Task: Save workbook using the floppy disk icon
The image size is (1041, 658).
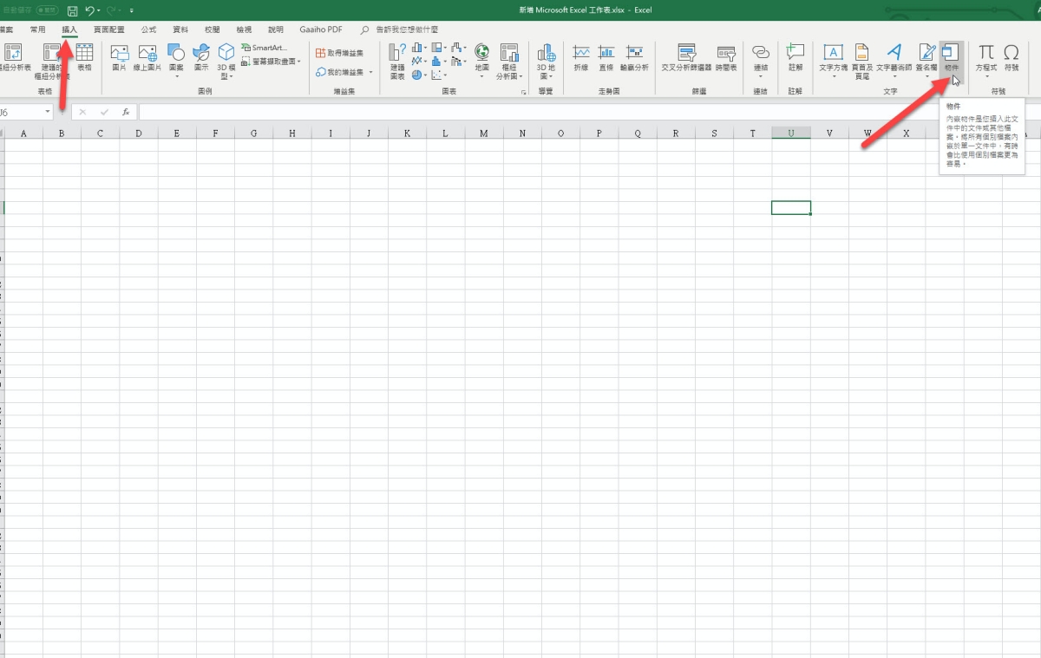Action: point(72,10)
